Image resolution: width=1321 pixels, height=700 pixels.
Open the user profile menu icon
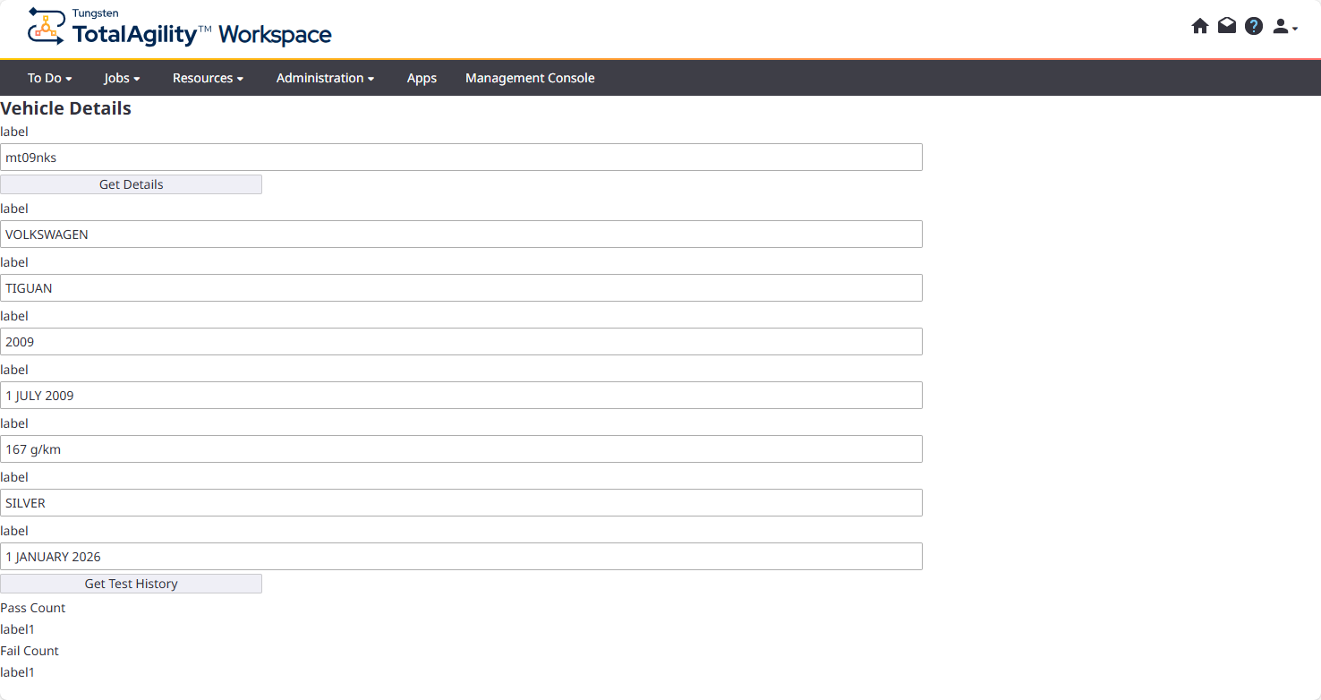coord(1284,27)
